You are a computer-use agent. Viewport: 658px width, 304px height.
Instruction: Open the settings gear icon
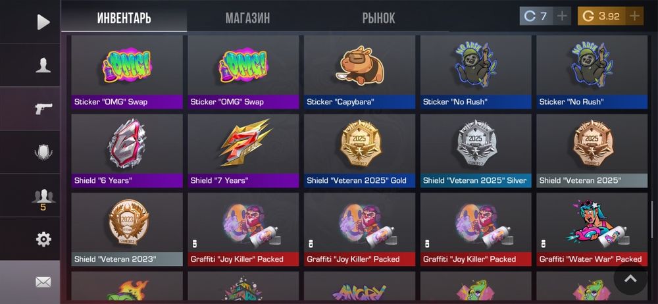[43, 240]
